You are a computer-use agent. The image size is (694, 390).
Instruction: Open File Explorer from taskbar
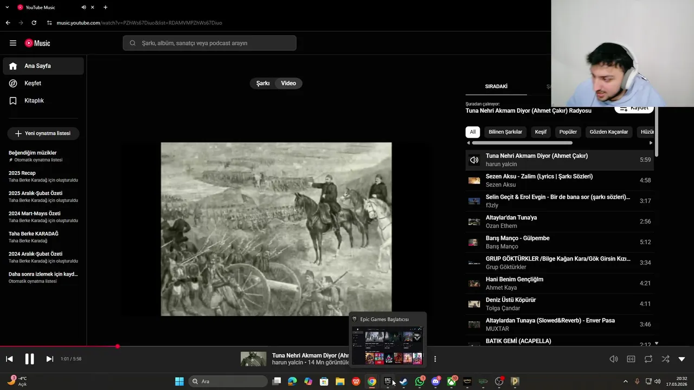340,381
